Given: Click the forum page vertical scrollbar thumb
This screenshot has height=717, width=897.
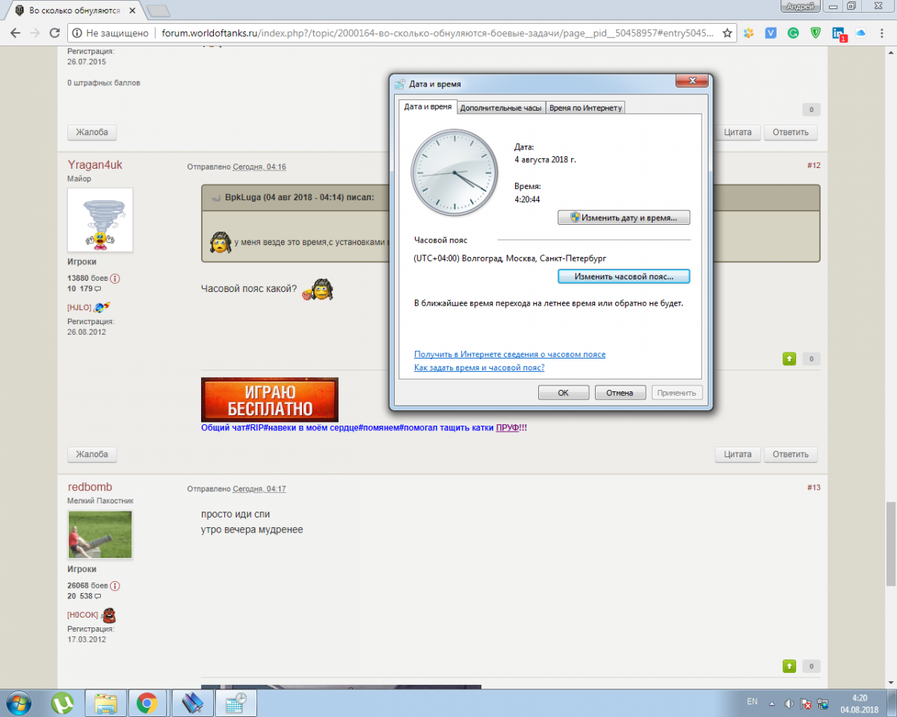Looking at the screenshot, I should pos(891,544).
